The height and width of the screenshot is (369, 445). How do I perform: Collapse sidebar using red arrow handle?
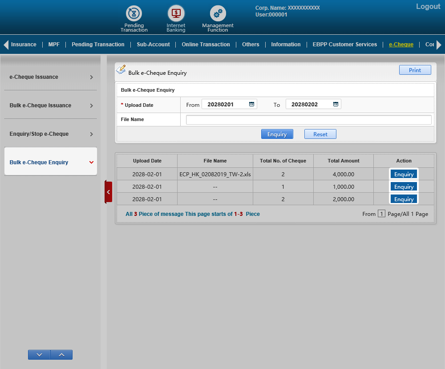pos(108,192)
